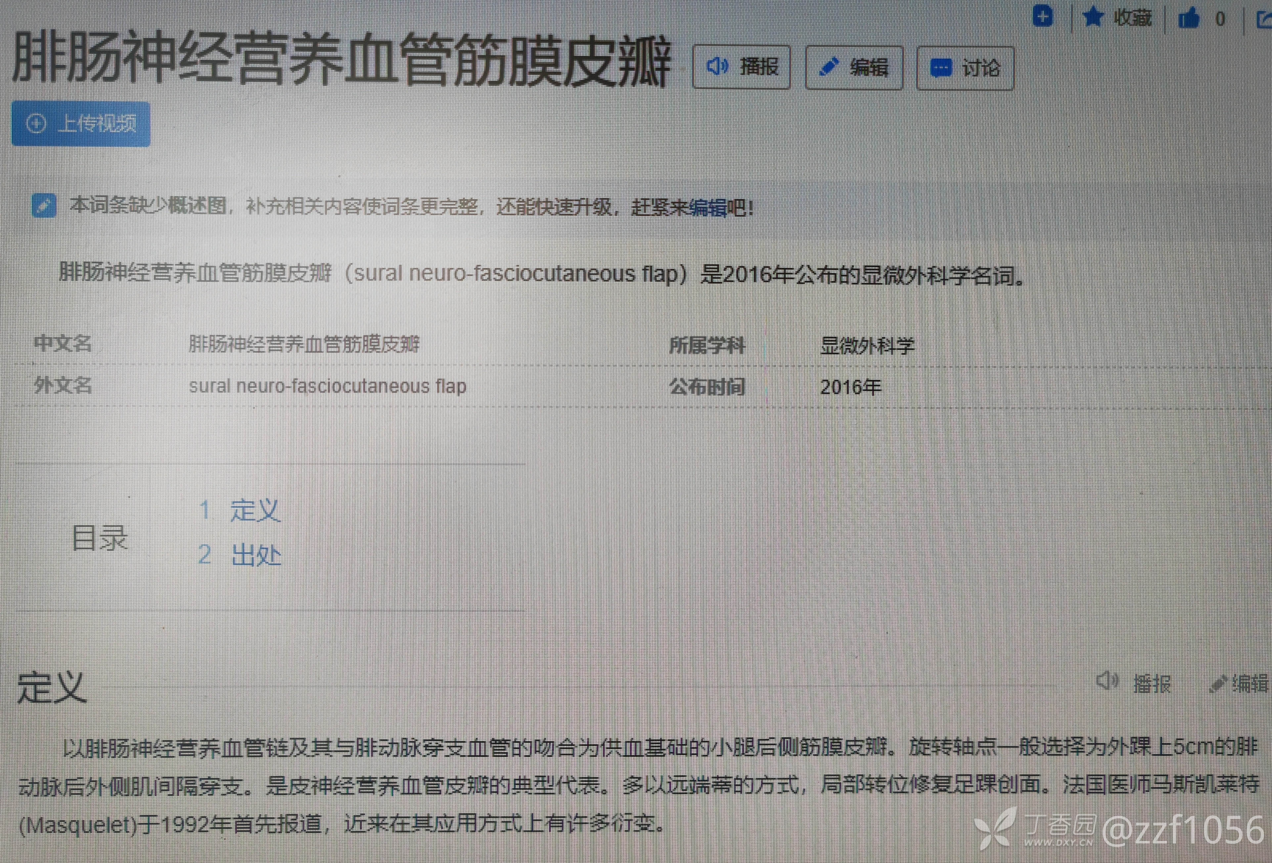Jump to 1 定义 in table of contents

(x=254, y=510)
